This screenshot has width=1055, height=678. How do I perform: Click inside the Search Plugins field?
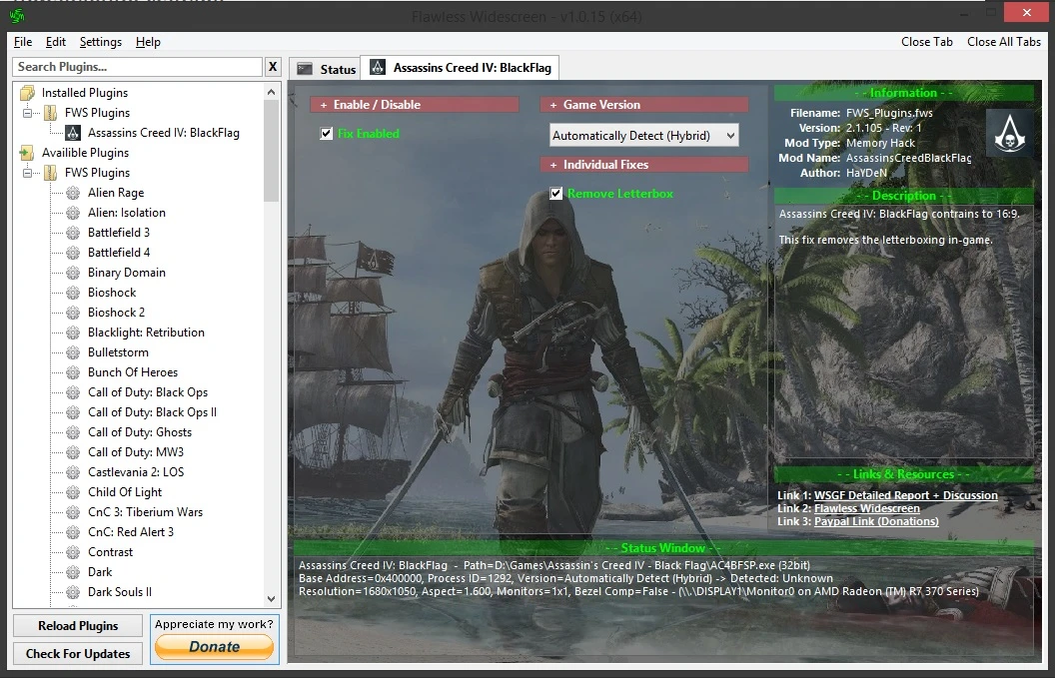pos(137,67)
